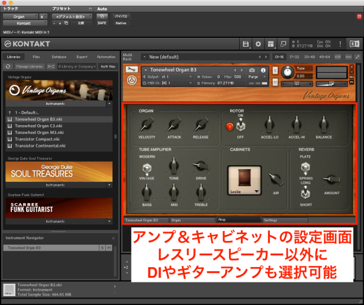
Task: Select the 17-32 rack page tab
Action: (294, 57)
